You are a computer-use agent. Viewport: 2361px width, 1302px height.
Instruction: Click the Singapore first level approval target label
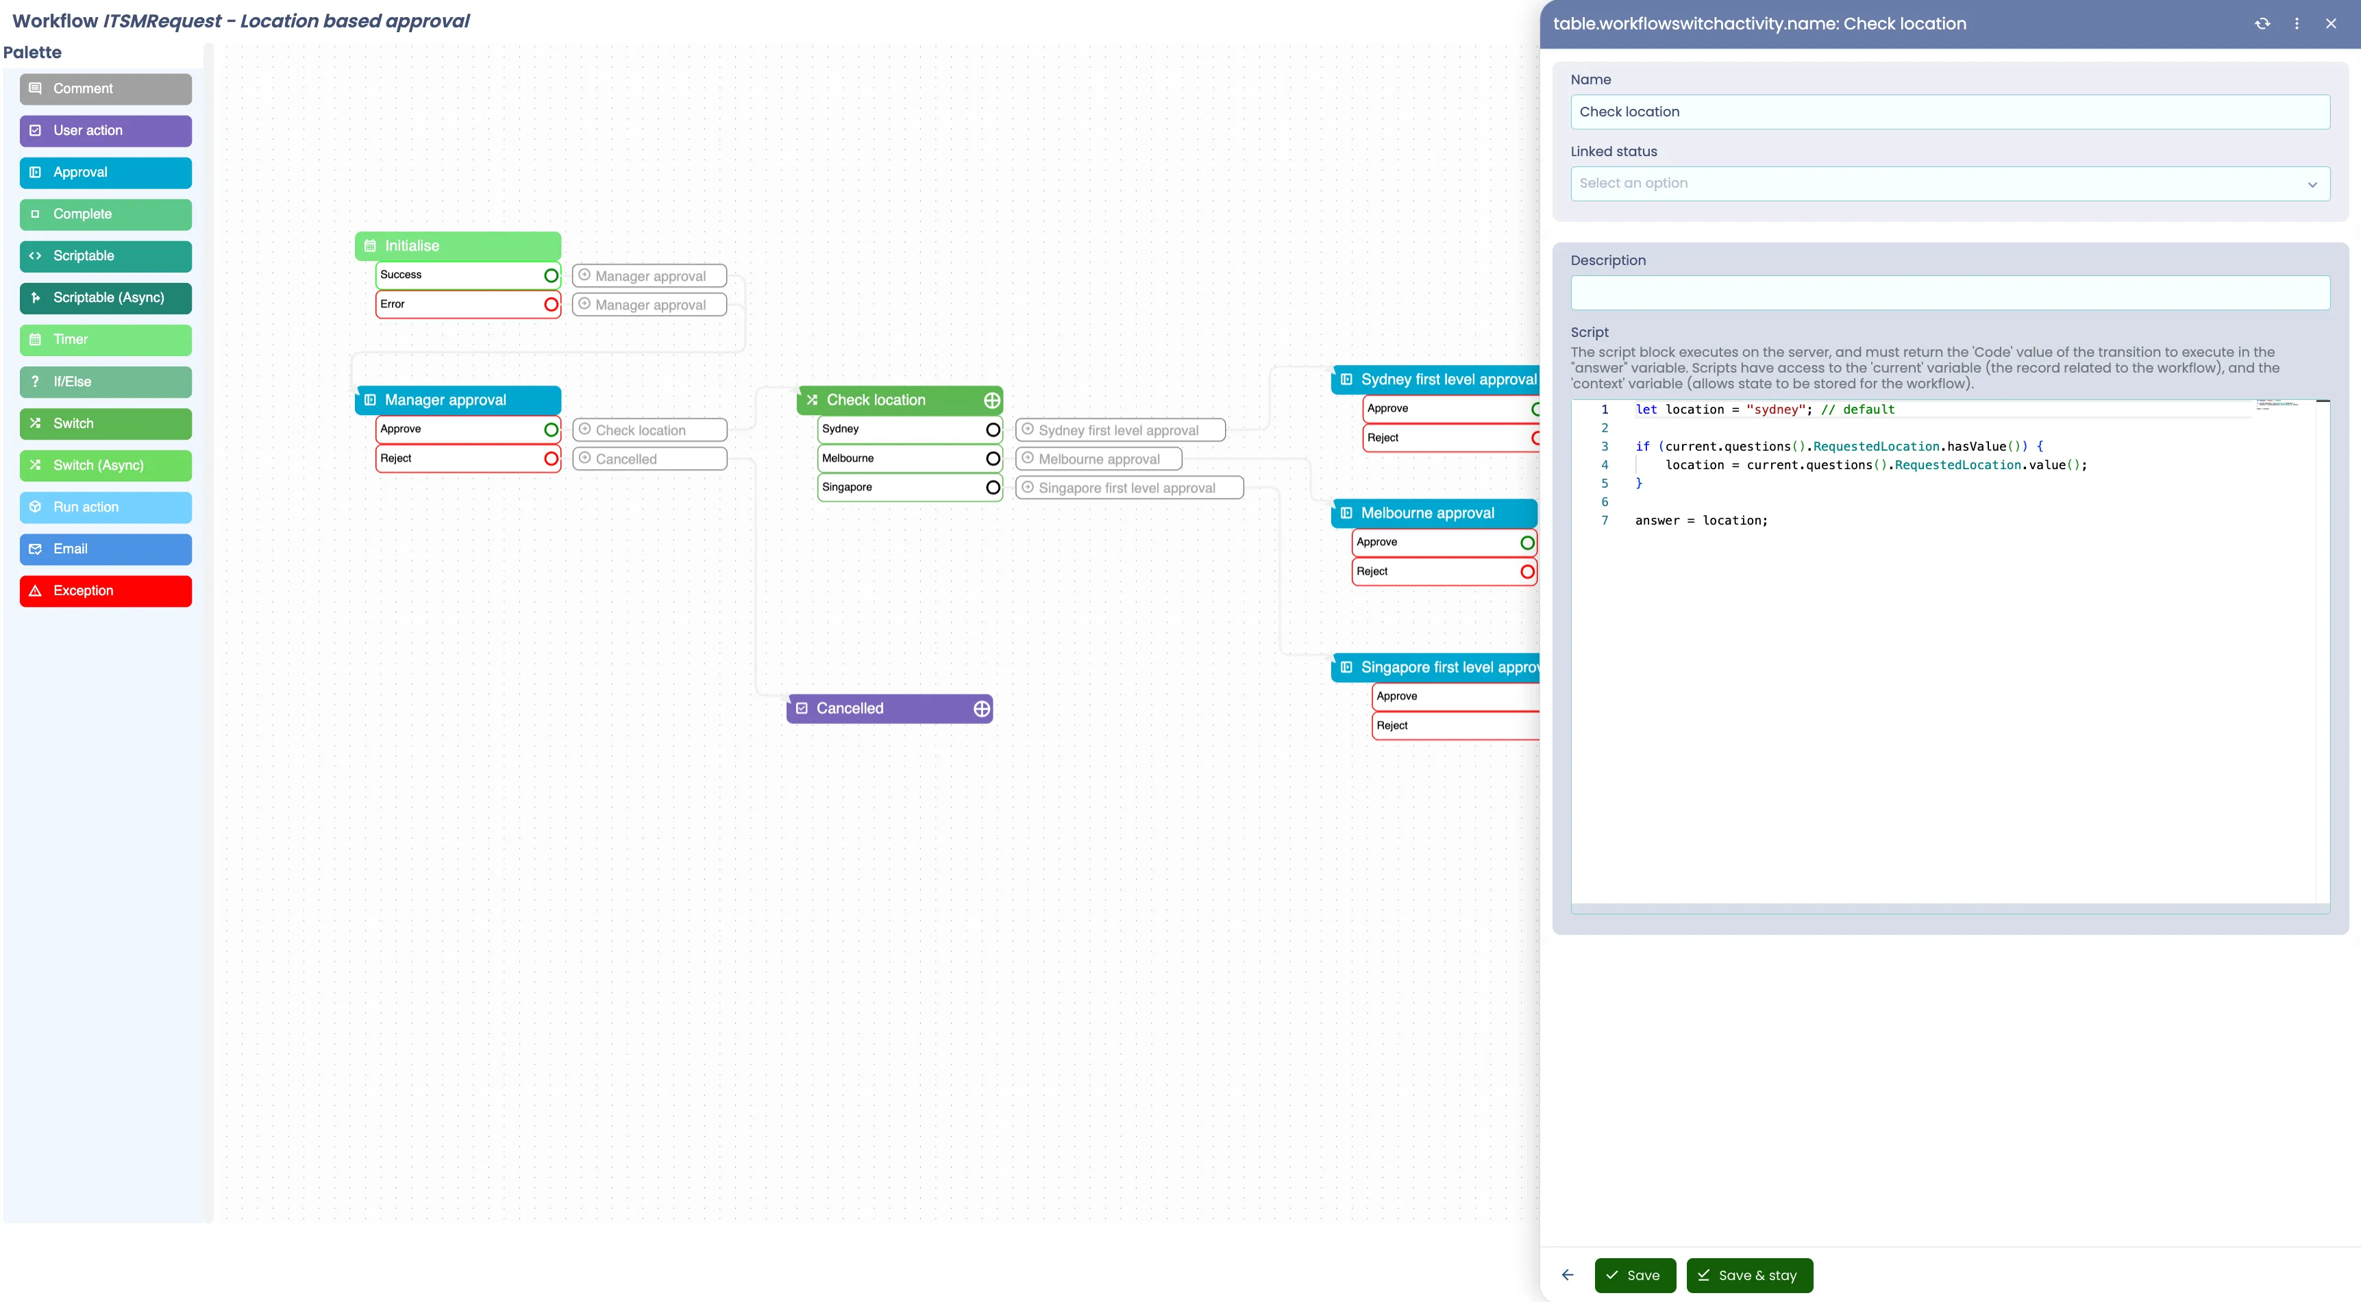[x=1129, y=488]
